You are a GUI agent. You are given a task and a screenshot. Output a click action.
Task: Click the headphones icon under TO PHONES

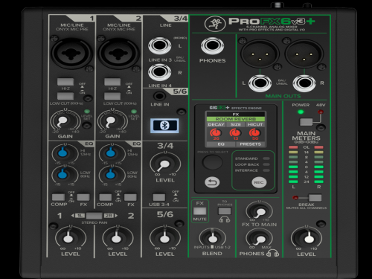coord(224,219)
